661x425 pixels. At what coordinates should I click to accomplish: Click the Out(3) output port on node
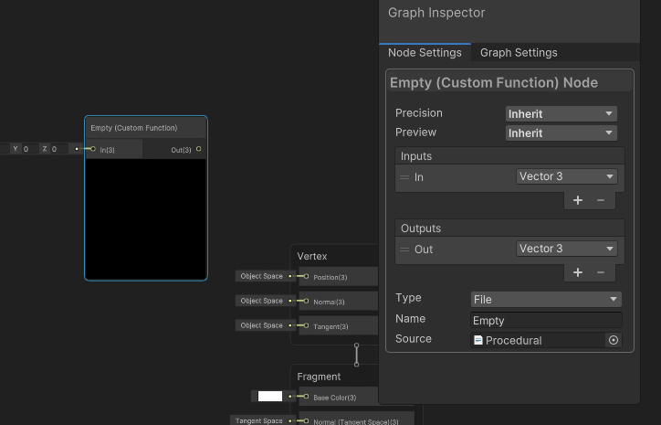click(x=198, y=149)
